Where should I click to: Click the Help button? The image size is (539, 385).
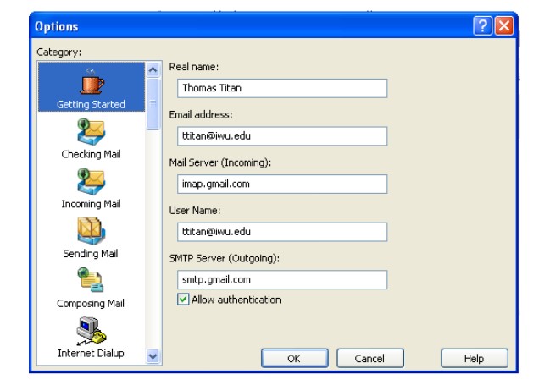475,359
